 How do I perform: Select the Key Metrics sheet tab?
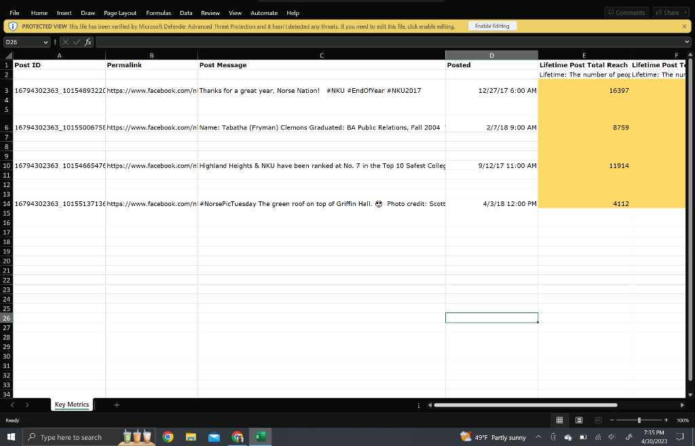point(72,405)
